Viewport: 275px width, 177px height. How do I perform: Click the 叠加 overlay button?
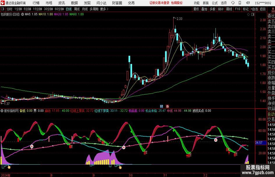[204, 9]
